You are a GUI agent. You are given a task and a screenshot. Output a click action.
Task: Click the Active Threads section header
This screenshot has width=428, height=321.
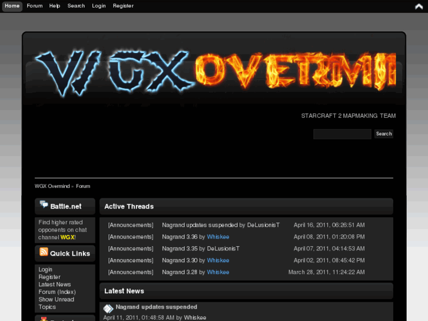pyautogui.click(x=246, y=206)
